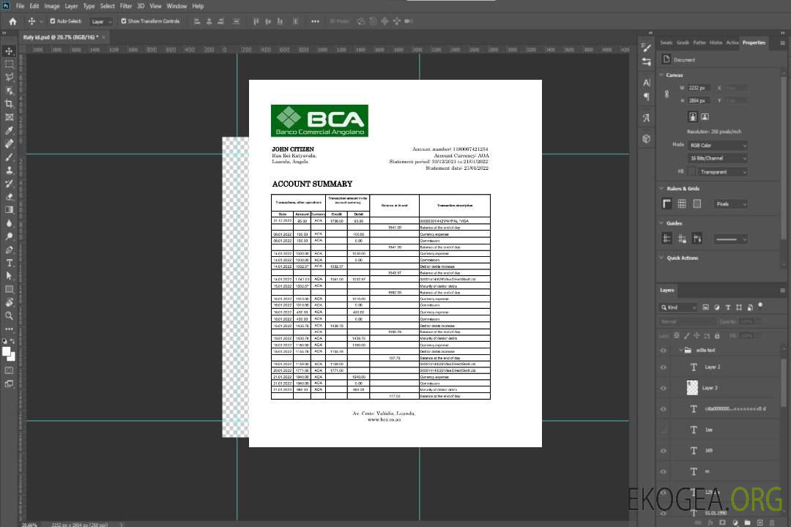Hide the 'edita text' group layer

coord(664,351)
